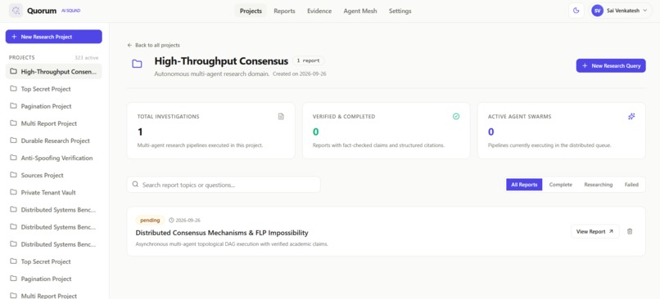Click the SV avatar icon
Image resolution: width=660 pixels, height=299 pixels.
597,11
